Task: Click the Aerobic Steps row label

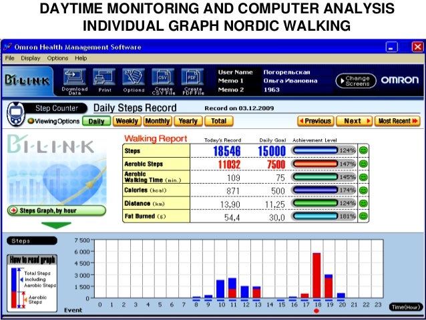Action: click(144, 164)
